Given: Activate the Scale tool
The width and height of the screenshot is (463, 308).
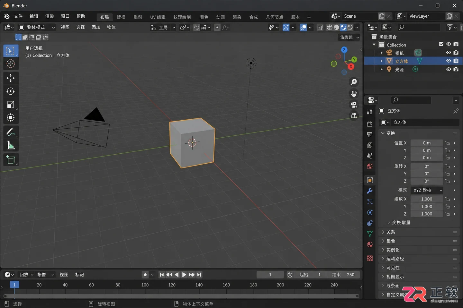Looking at the screenshot, I should [11, 105].
